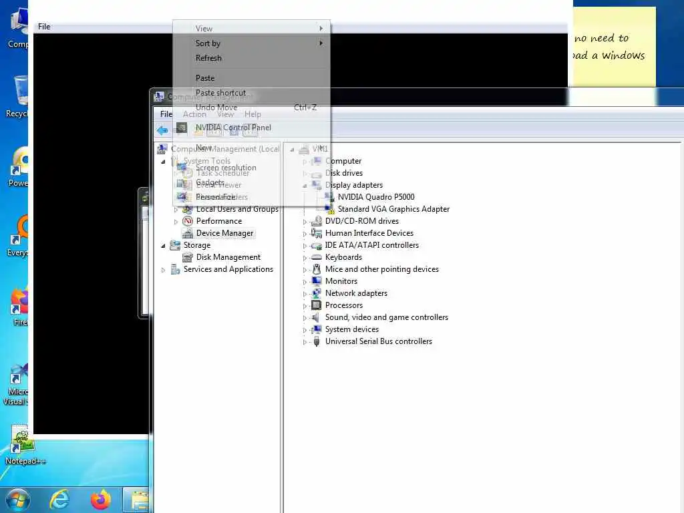The width and height of the screenshot is (684, 513).
Task: Click the System devices icon
Action: click(x=316, y=329)
